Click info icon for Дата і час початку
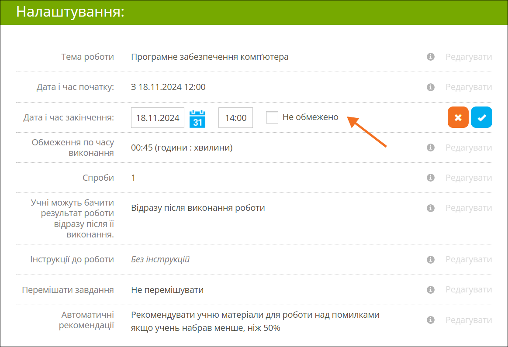 point(431,87)
